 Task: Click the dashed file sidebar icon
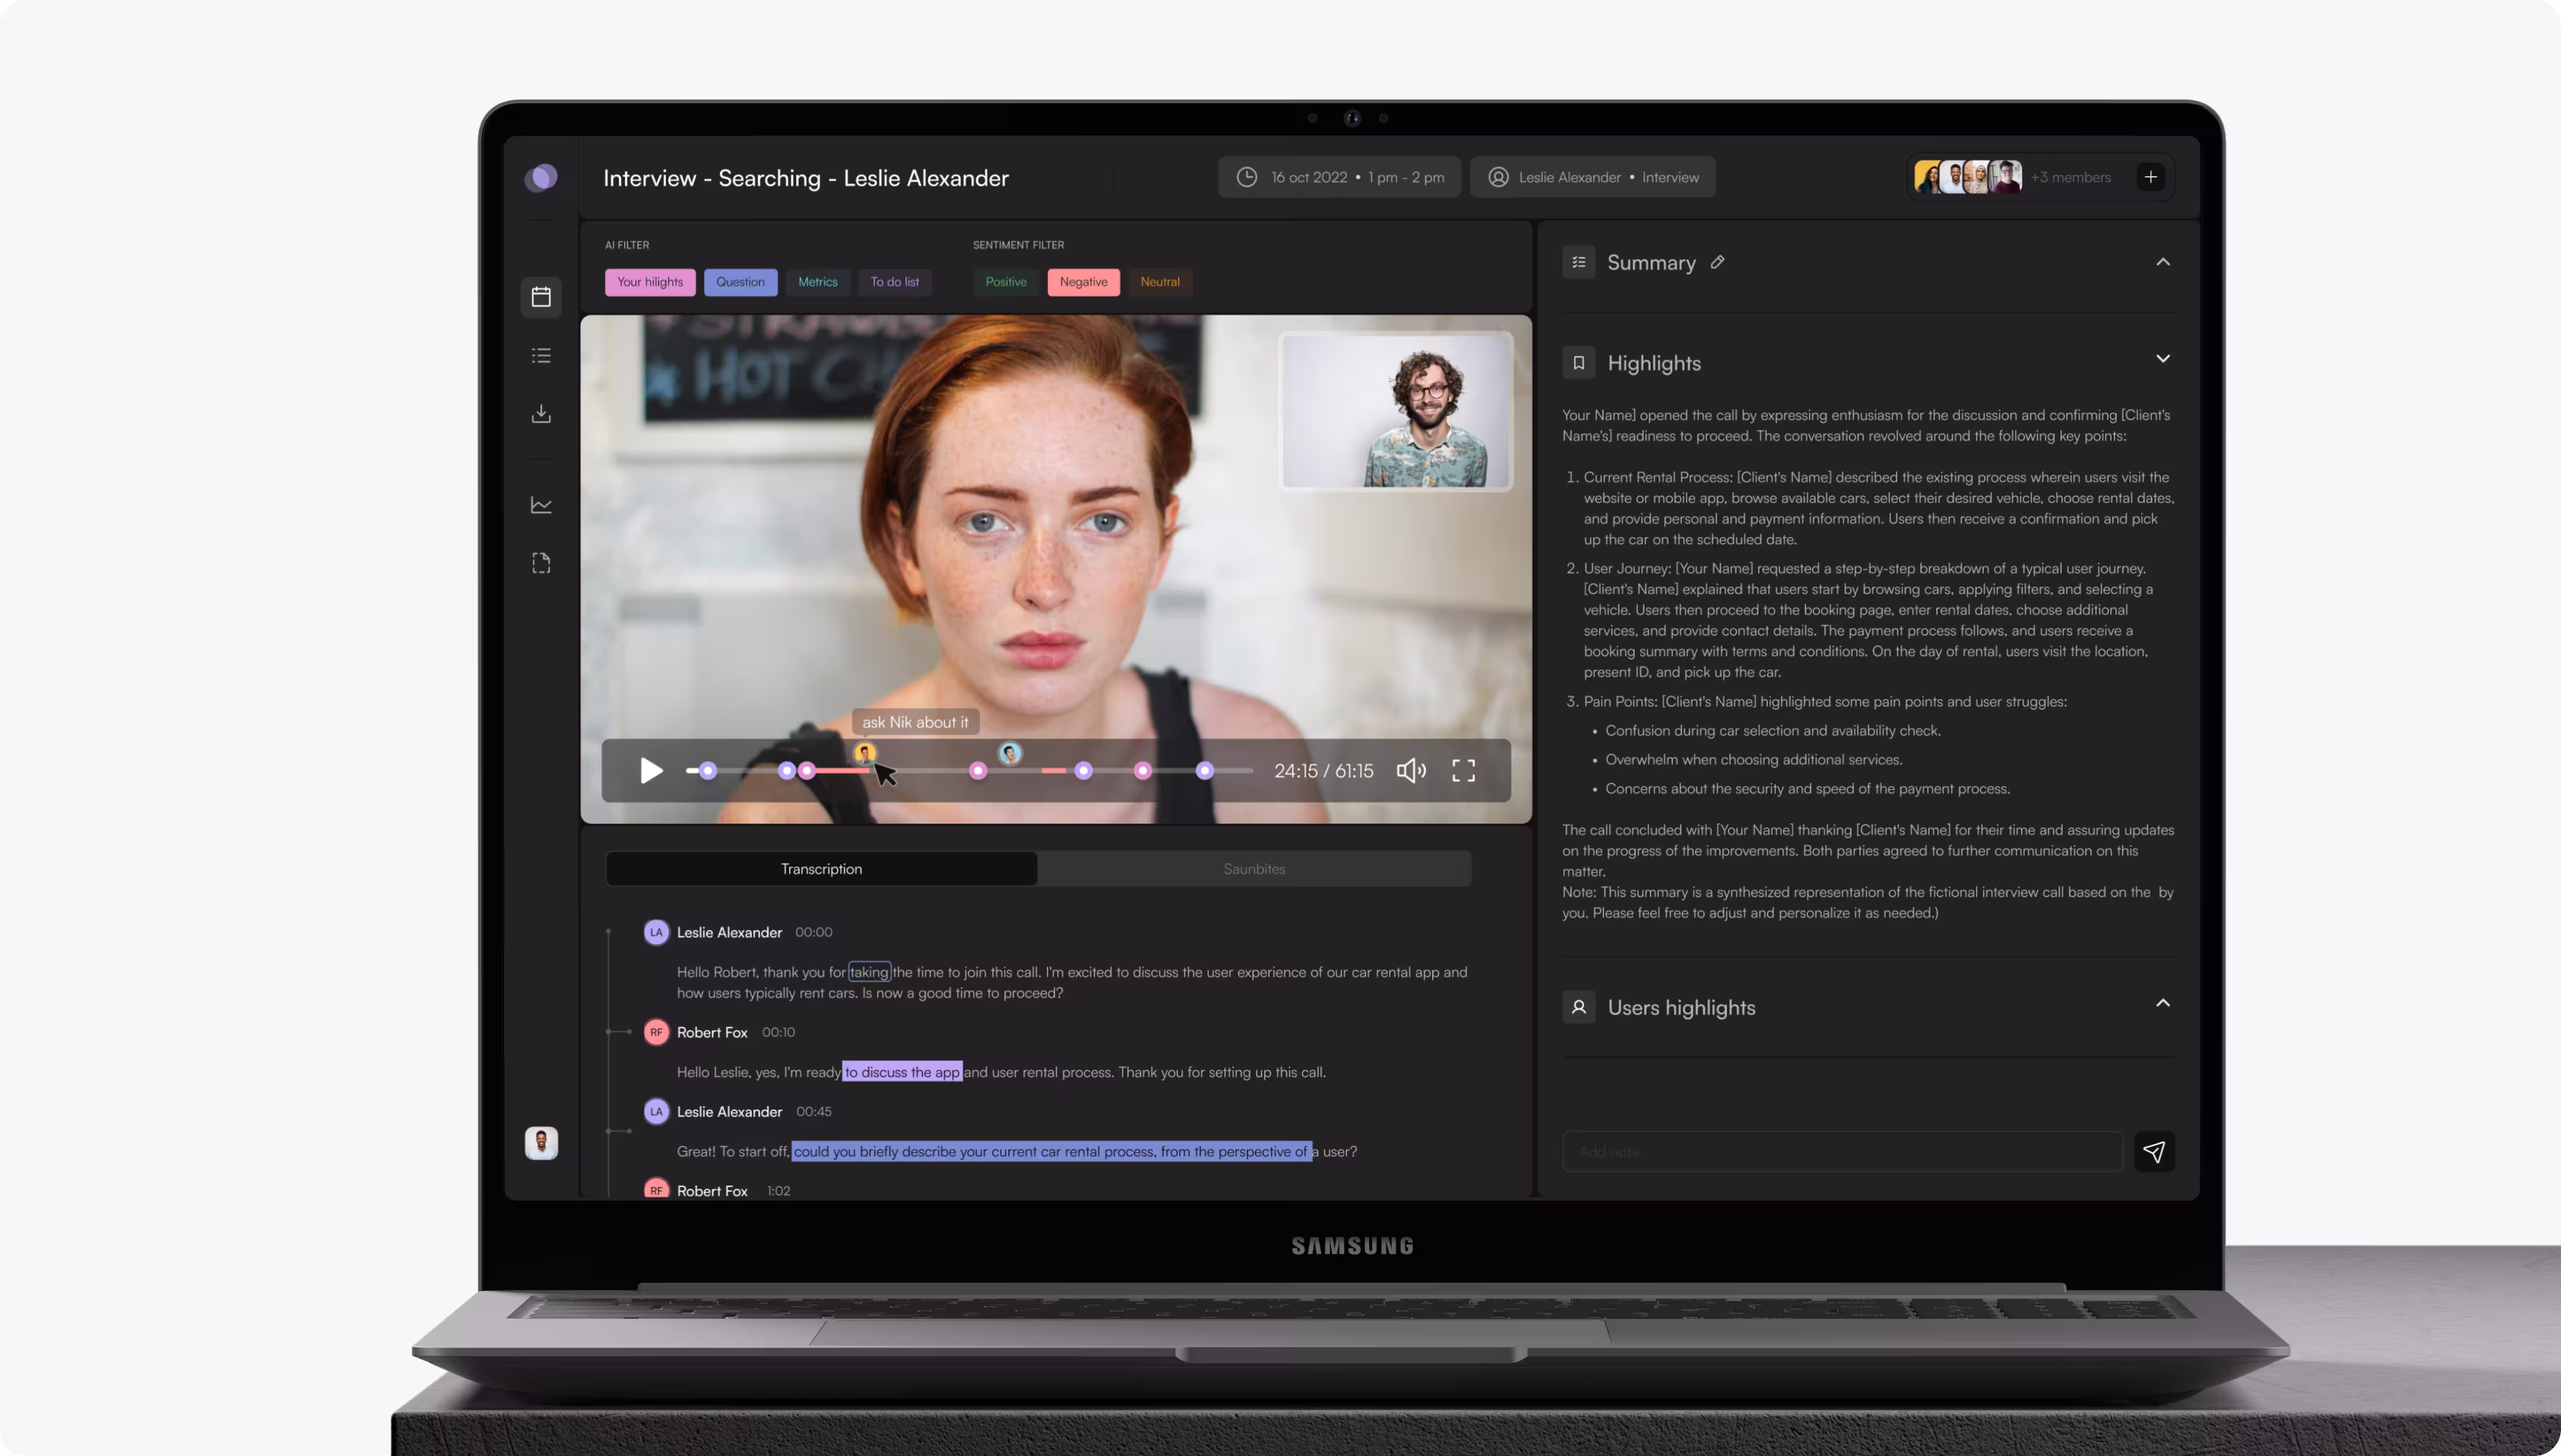[x=541, y=563]
